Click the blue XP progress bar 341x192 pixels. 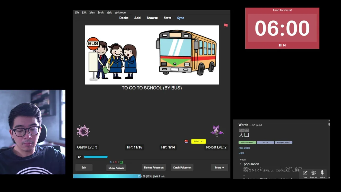tap(96, 157)
